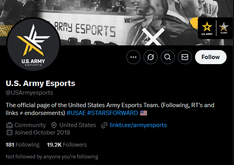
Task: Click the chain link icon beside URL
Action: (104, 125)
